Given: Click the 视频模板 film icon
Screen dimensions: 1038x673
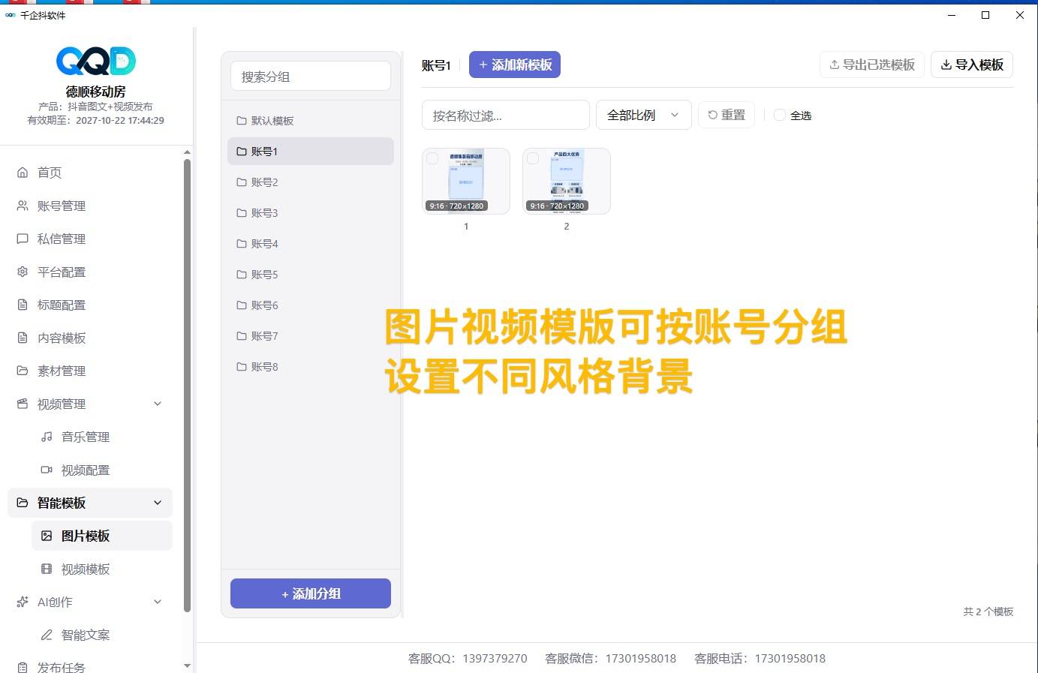Looking at the screenshot, I should pyautogui.click(x=47, y=569).
